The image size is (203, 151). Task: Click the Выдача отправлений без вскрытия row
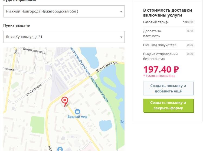tap(168, 56)
